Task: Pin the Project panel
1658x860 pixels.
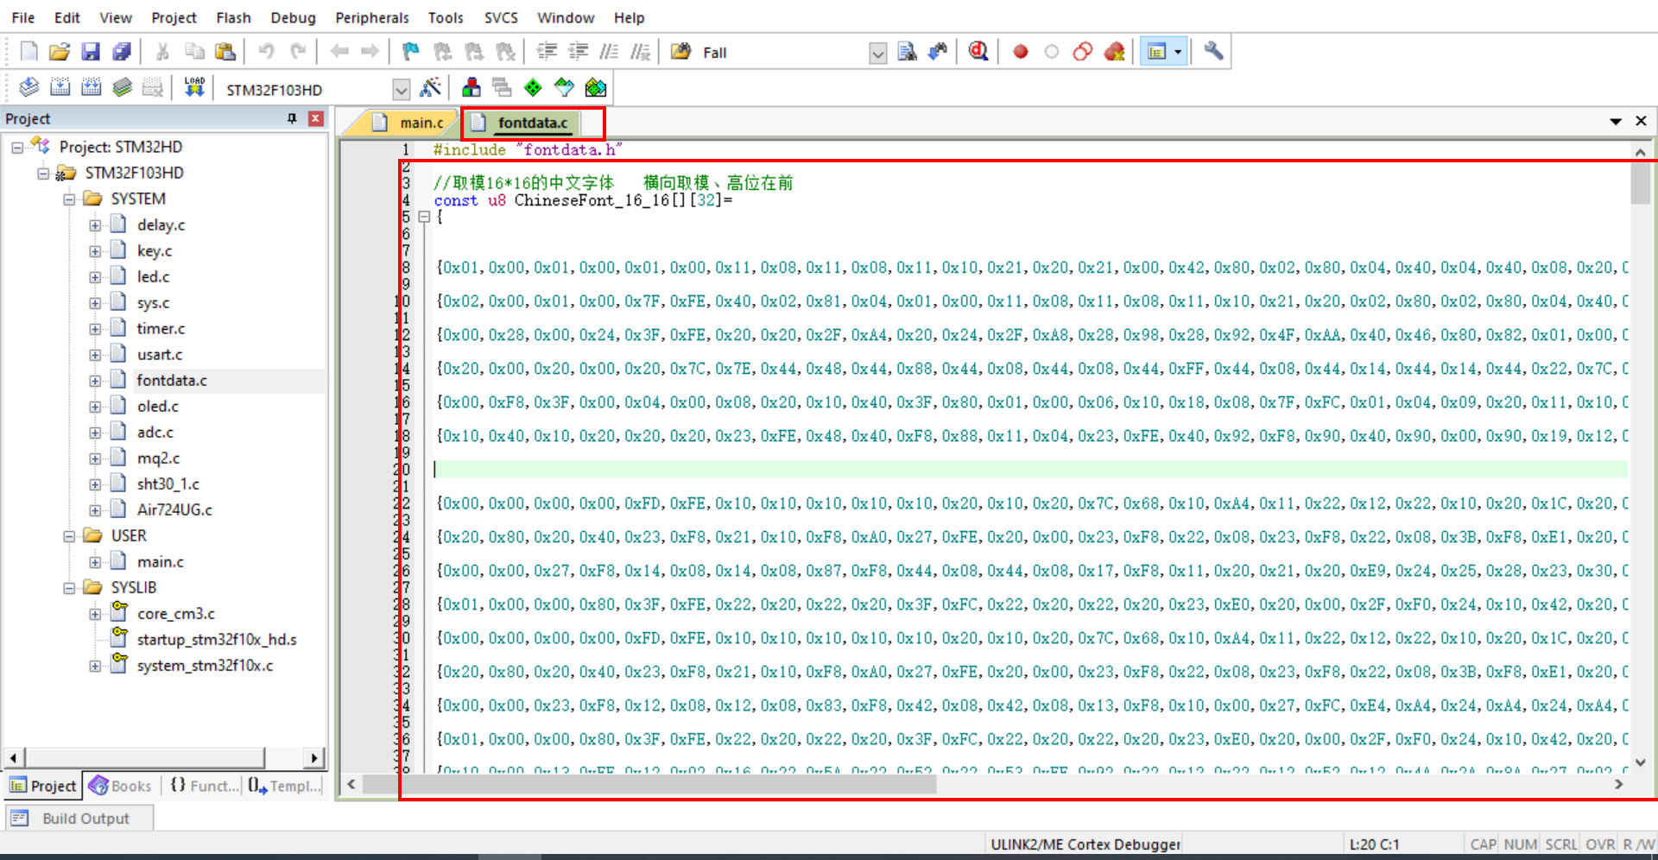Action: (x=292, y=118)
